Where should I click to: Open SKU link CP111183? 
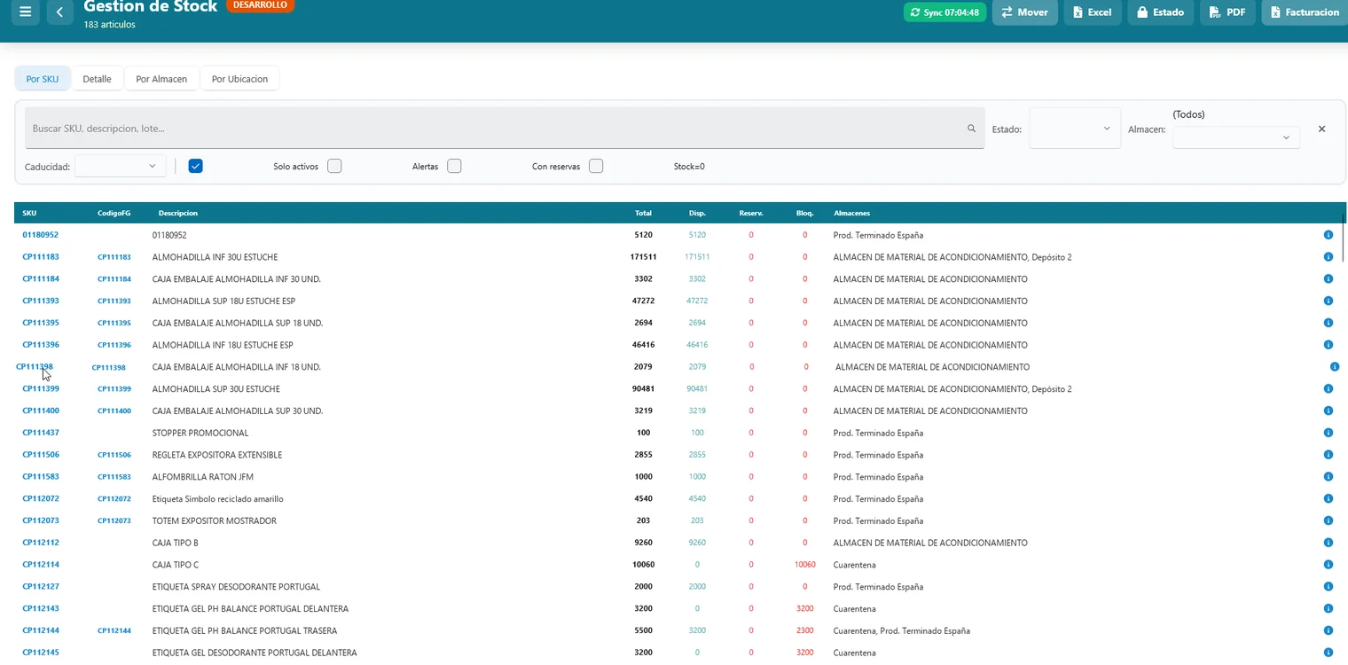pyautogui.click(x=41, y=257)
